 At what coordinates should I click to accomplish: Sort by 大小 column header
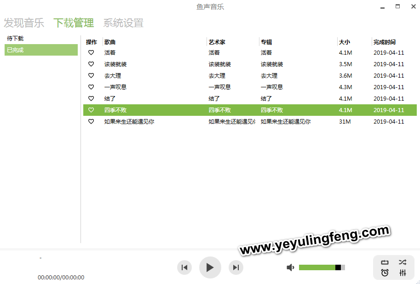click(x=345, y=42)
